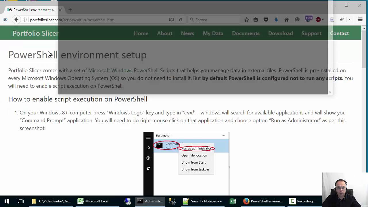Screen dimensions: 368x207
Task: Go to Firefox home page icon
Action: (x=286, y=20)
